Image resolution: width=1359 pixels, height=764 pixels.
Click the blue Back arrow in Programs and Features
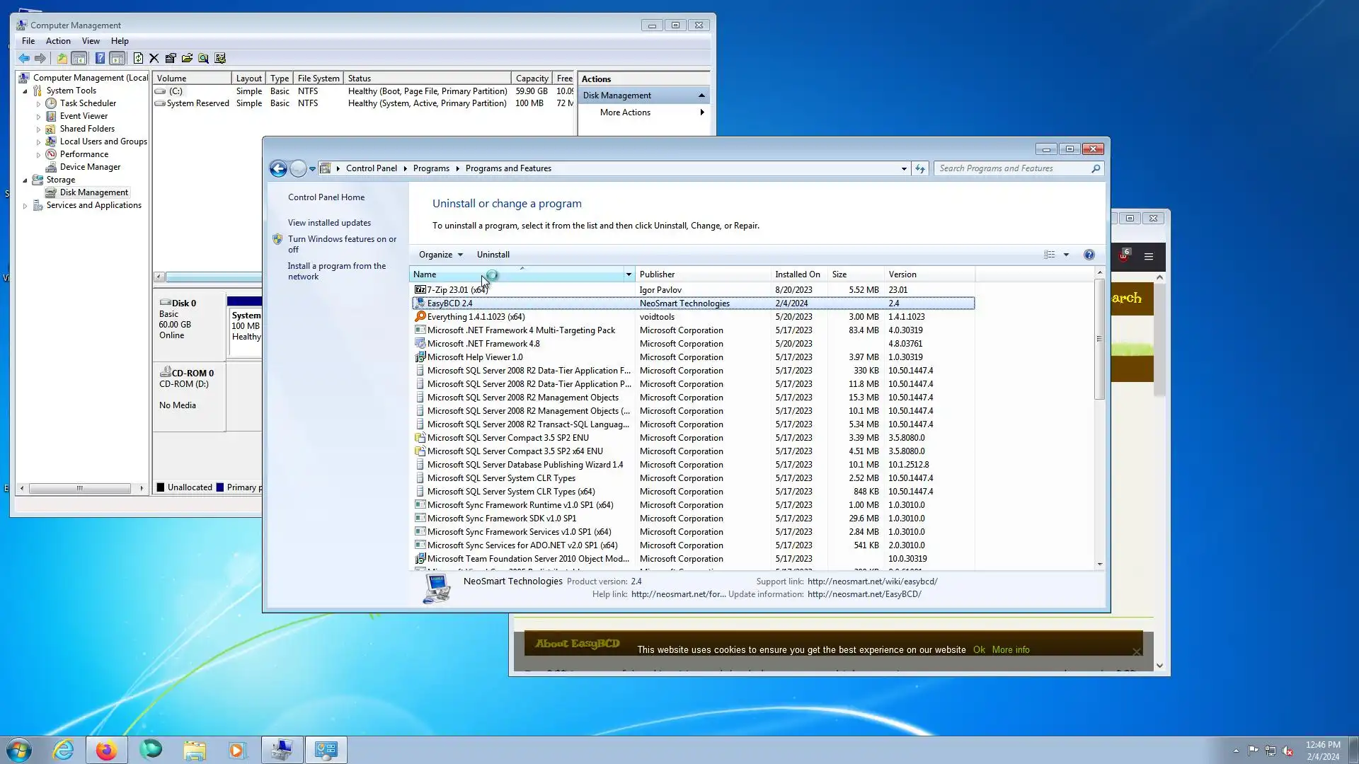278,168
